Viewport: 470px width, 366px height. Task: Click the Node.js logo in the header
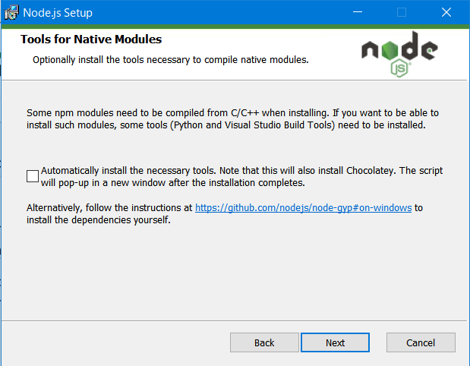point(399,54)
